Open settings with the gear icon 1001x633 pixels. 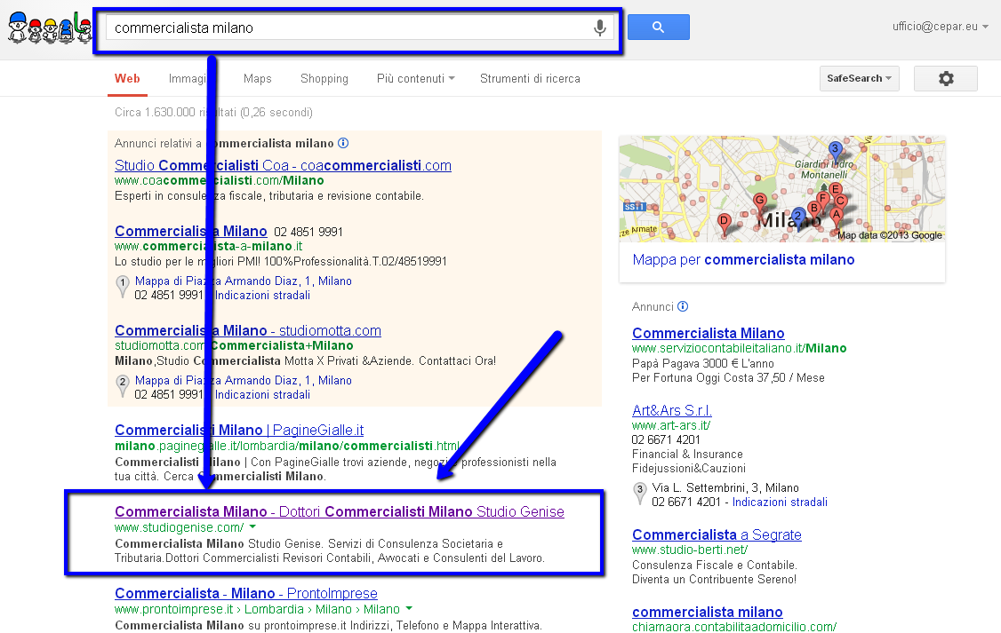pyautogui.click(x=946, y=78)
